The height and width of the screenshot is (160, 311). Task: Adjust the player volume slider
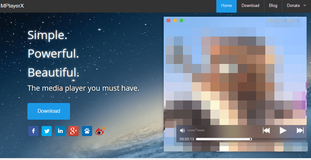196,130
